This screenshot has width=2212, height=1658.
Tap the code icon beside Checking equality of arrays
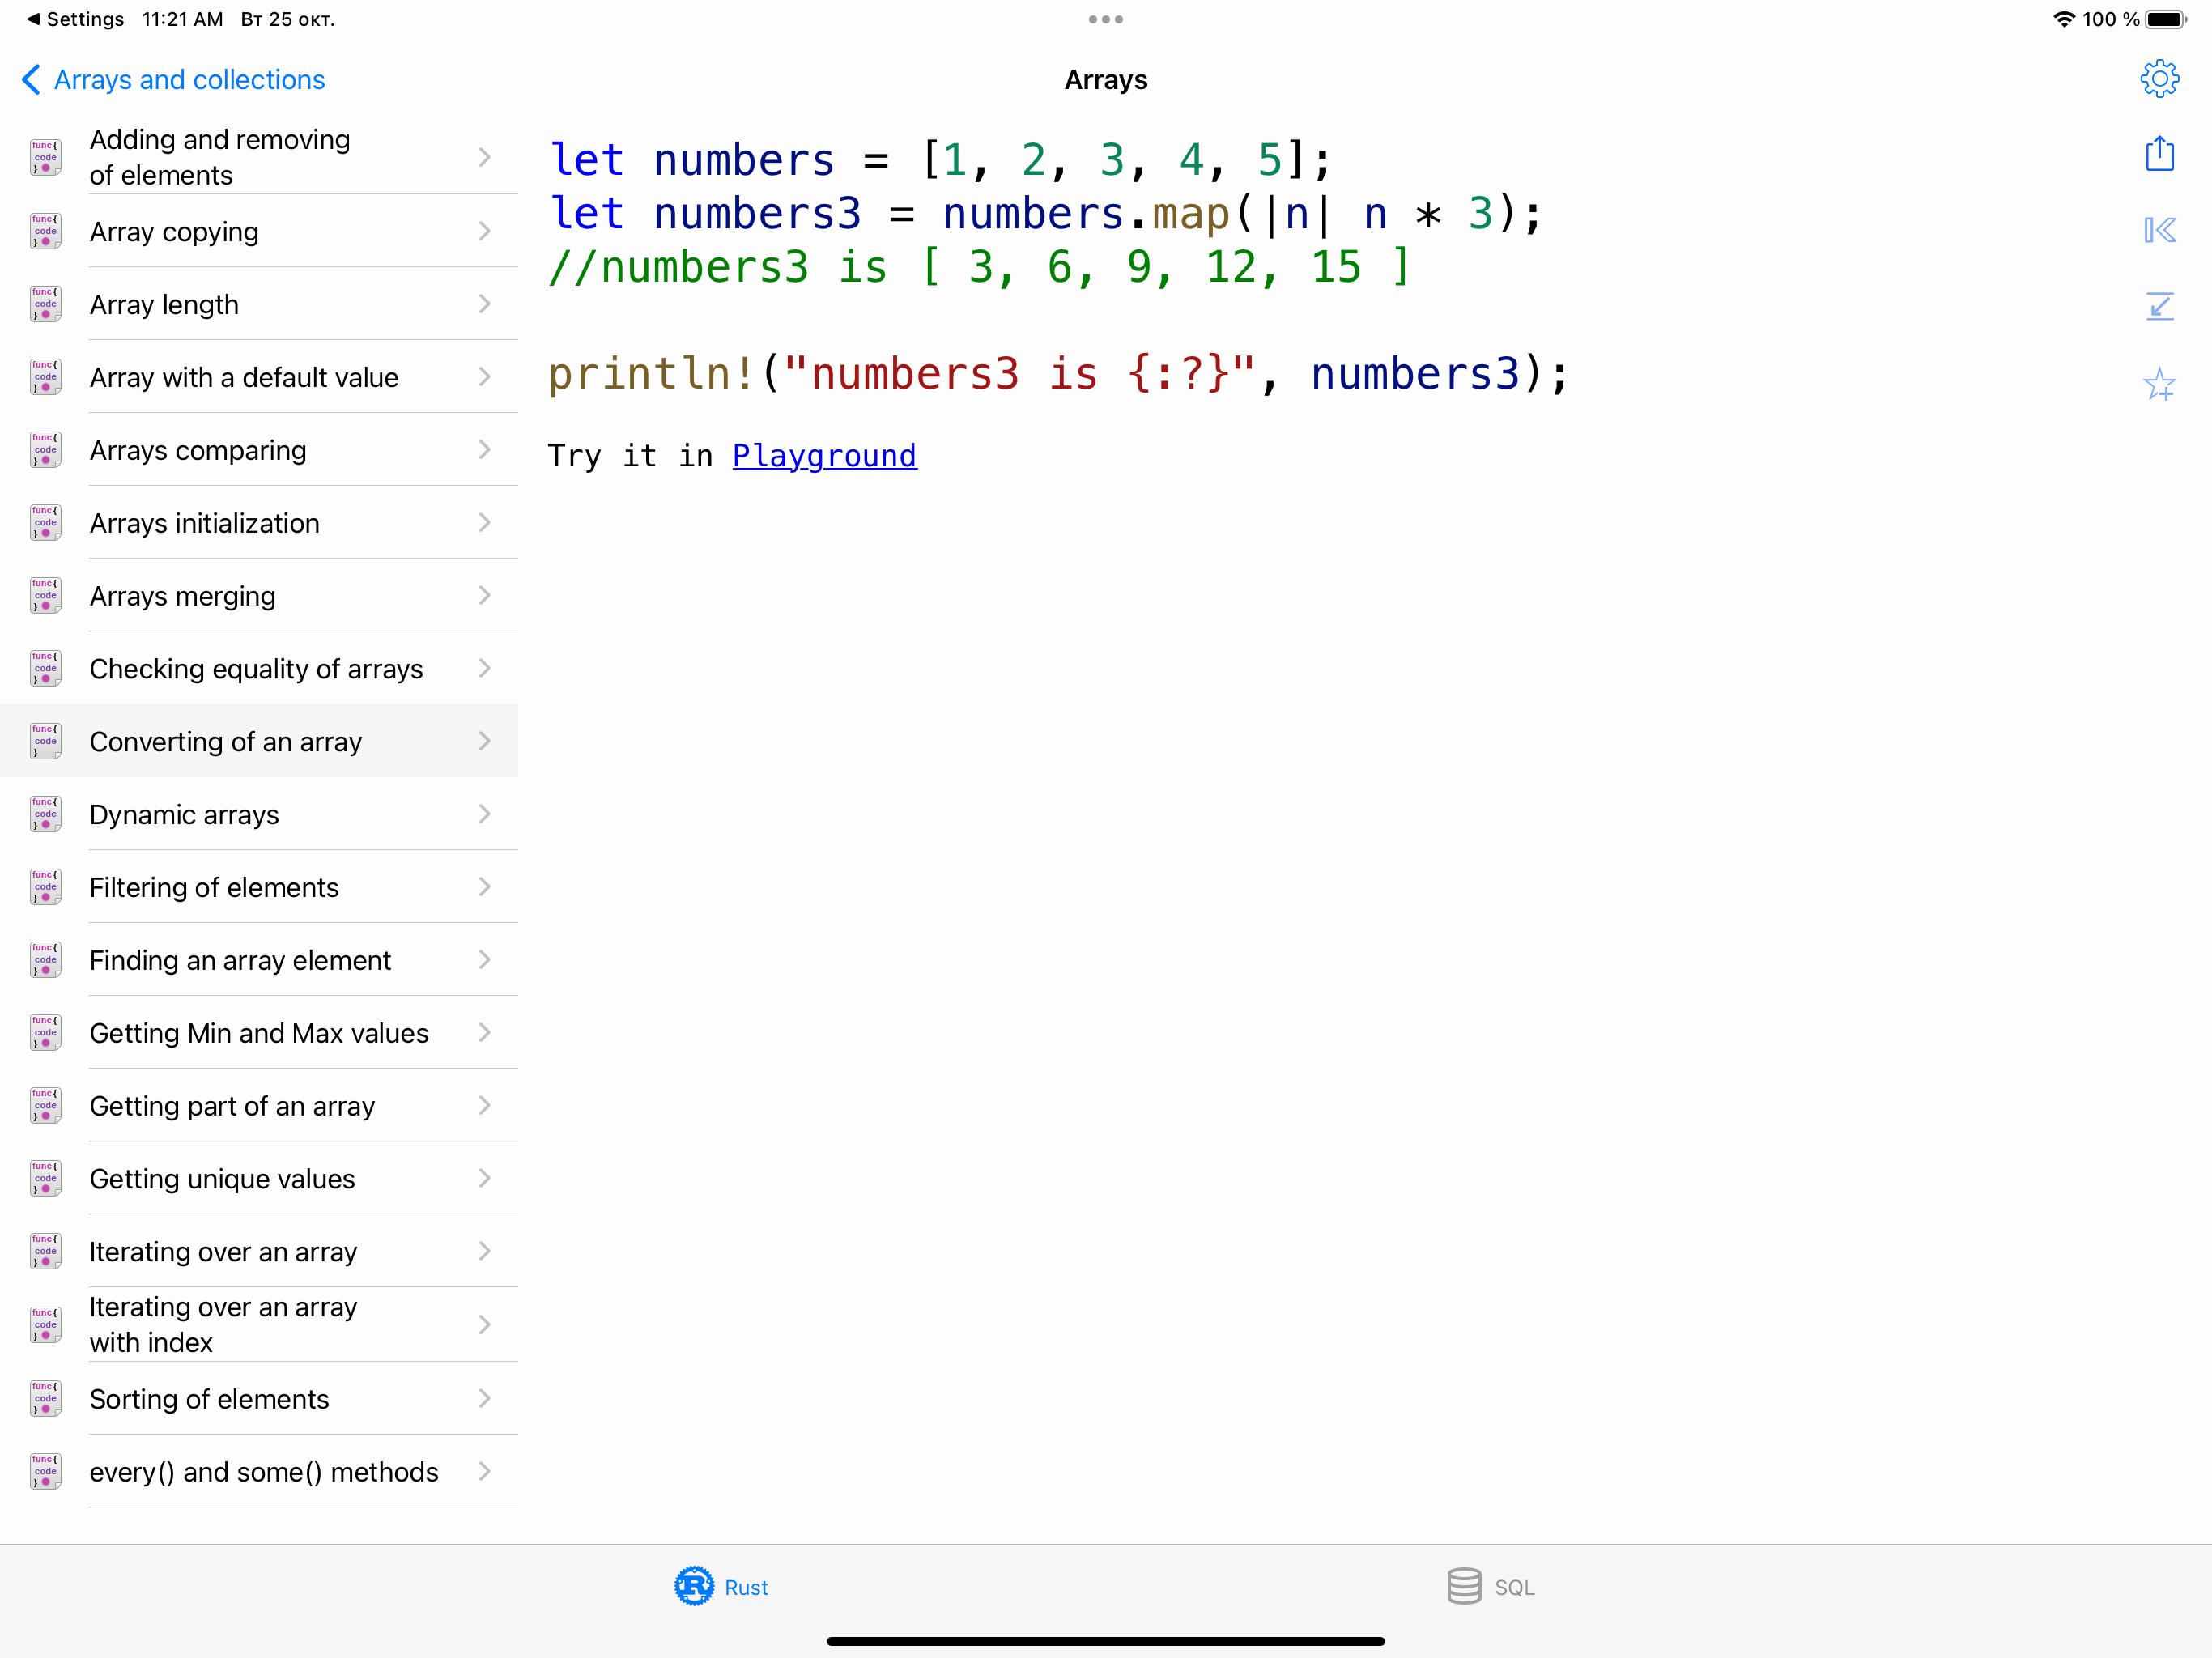pyautogui.click(x=45, y=669)
